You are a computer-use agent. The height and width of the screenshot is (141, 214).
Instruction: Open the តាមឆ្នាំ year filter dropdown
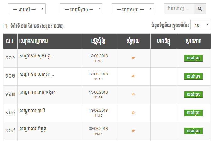(x=27, y=9)
